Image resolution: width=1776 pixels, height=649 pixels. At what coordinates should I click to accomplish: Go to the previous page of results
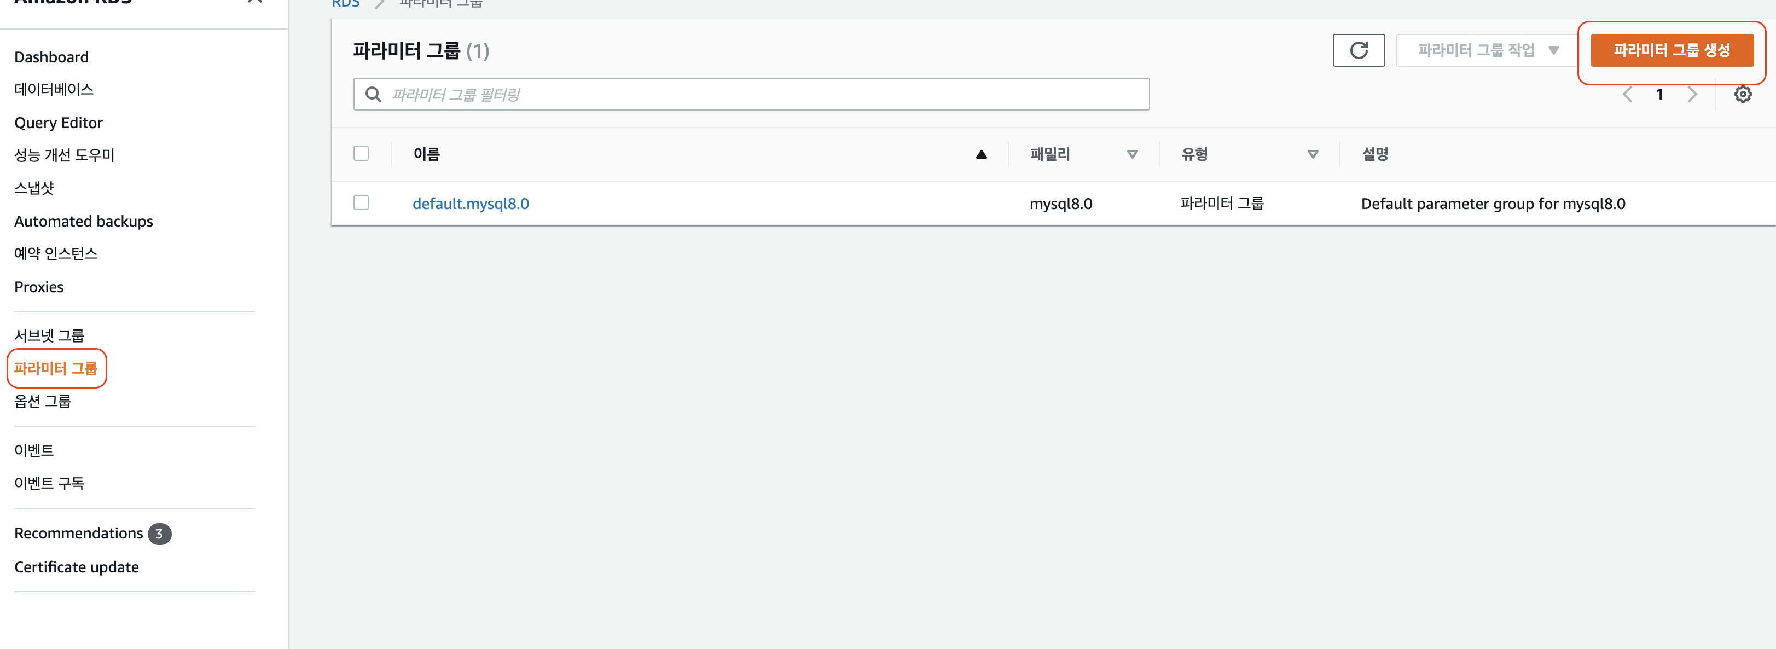[x=1627, y=95]
